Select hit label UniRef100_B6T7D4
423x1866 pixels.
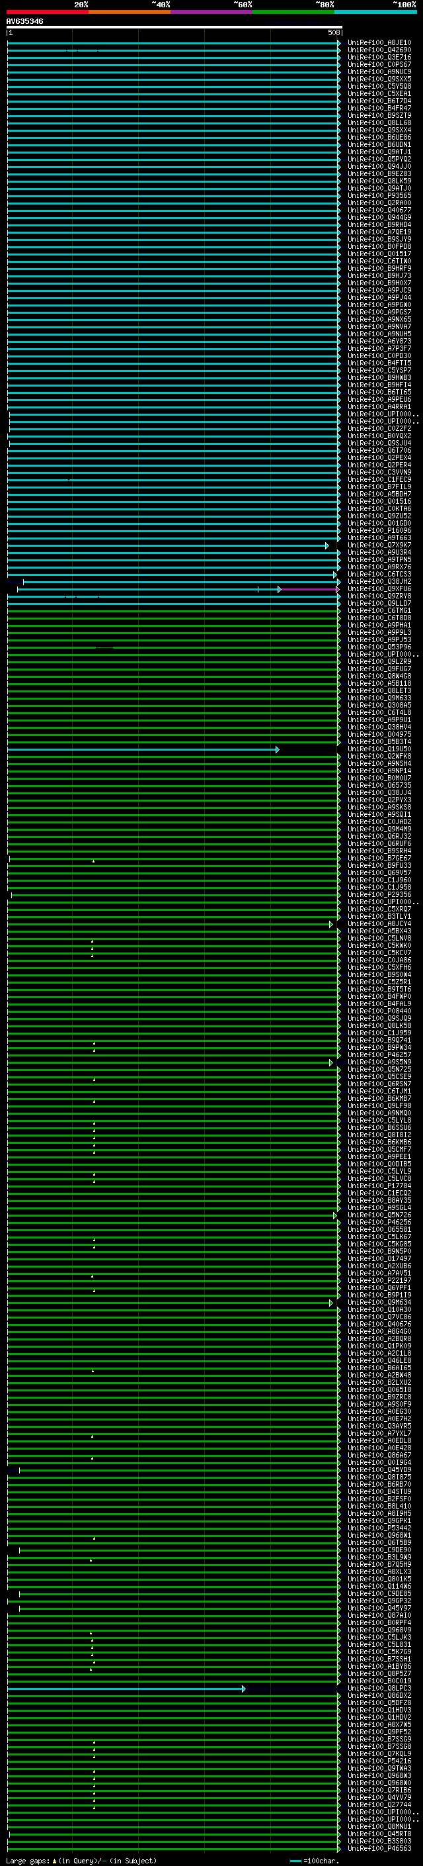379,101
